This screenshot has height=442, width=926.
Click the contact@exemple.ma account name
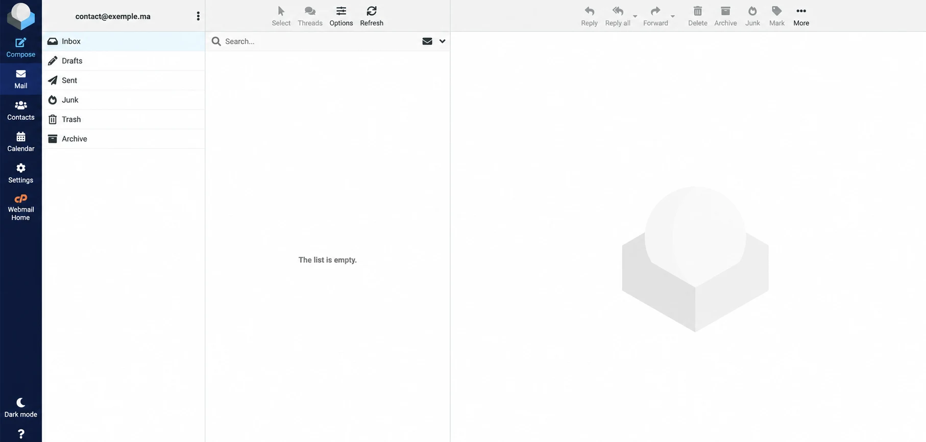(x=113, y=16)
